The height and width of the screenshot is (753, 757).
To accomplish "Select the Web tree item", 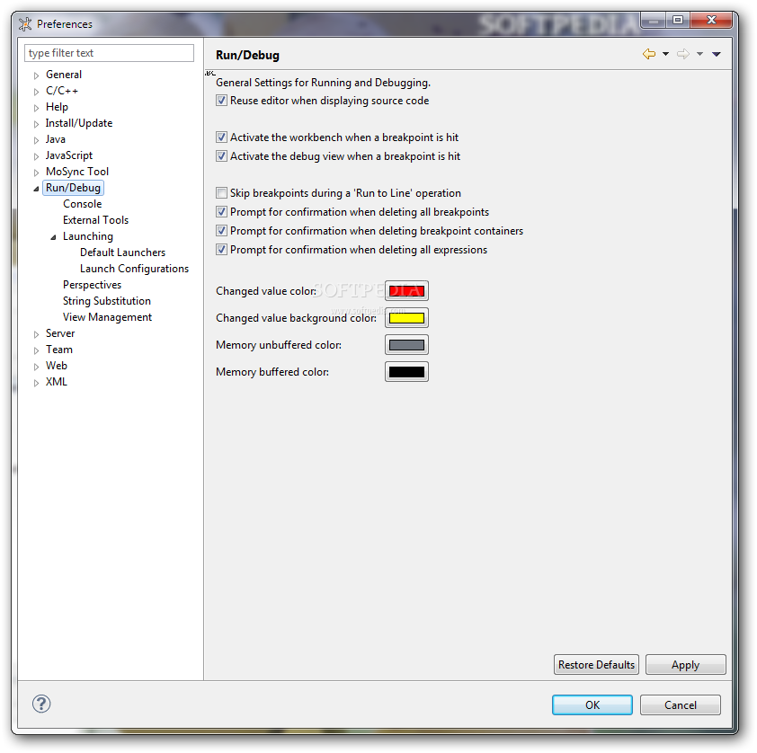I will [57, 366].
